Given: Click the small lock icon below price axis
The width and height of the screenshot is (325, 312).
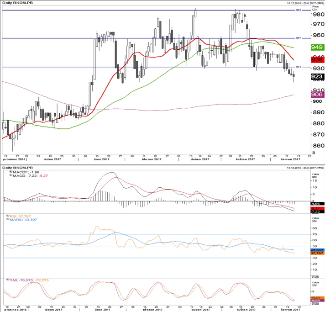Looking at the screenshot, I should coord(314,153).
